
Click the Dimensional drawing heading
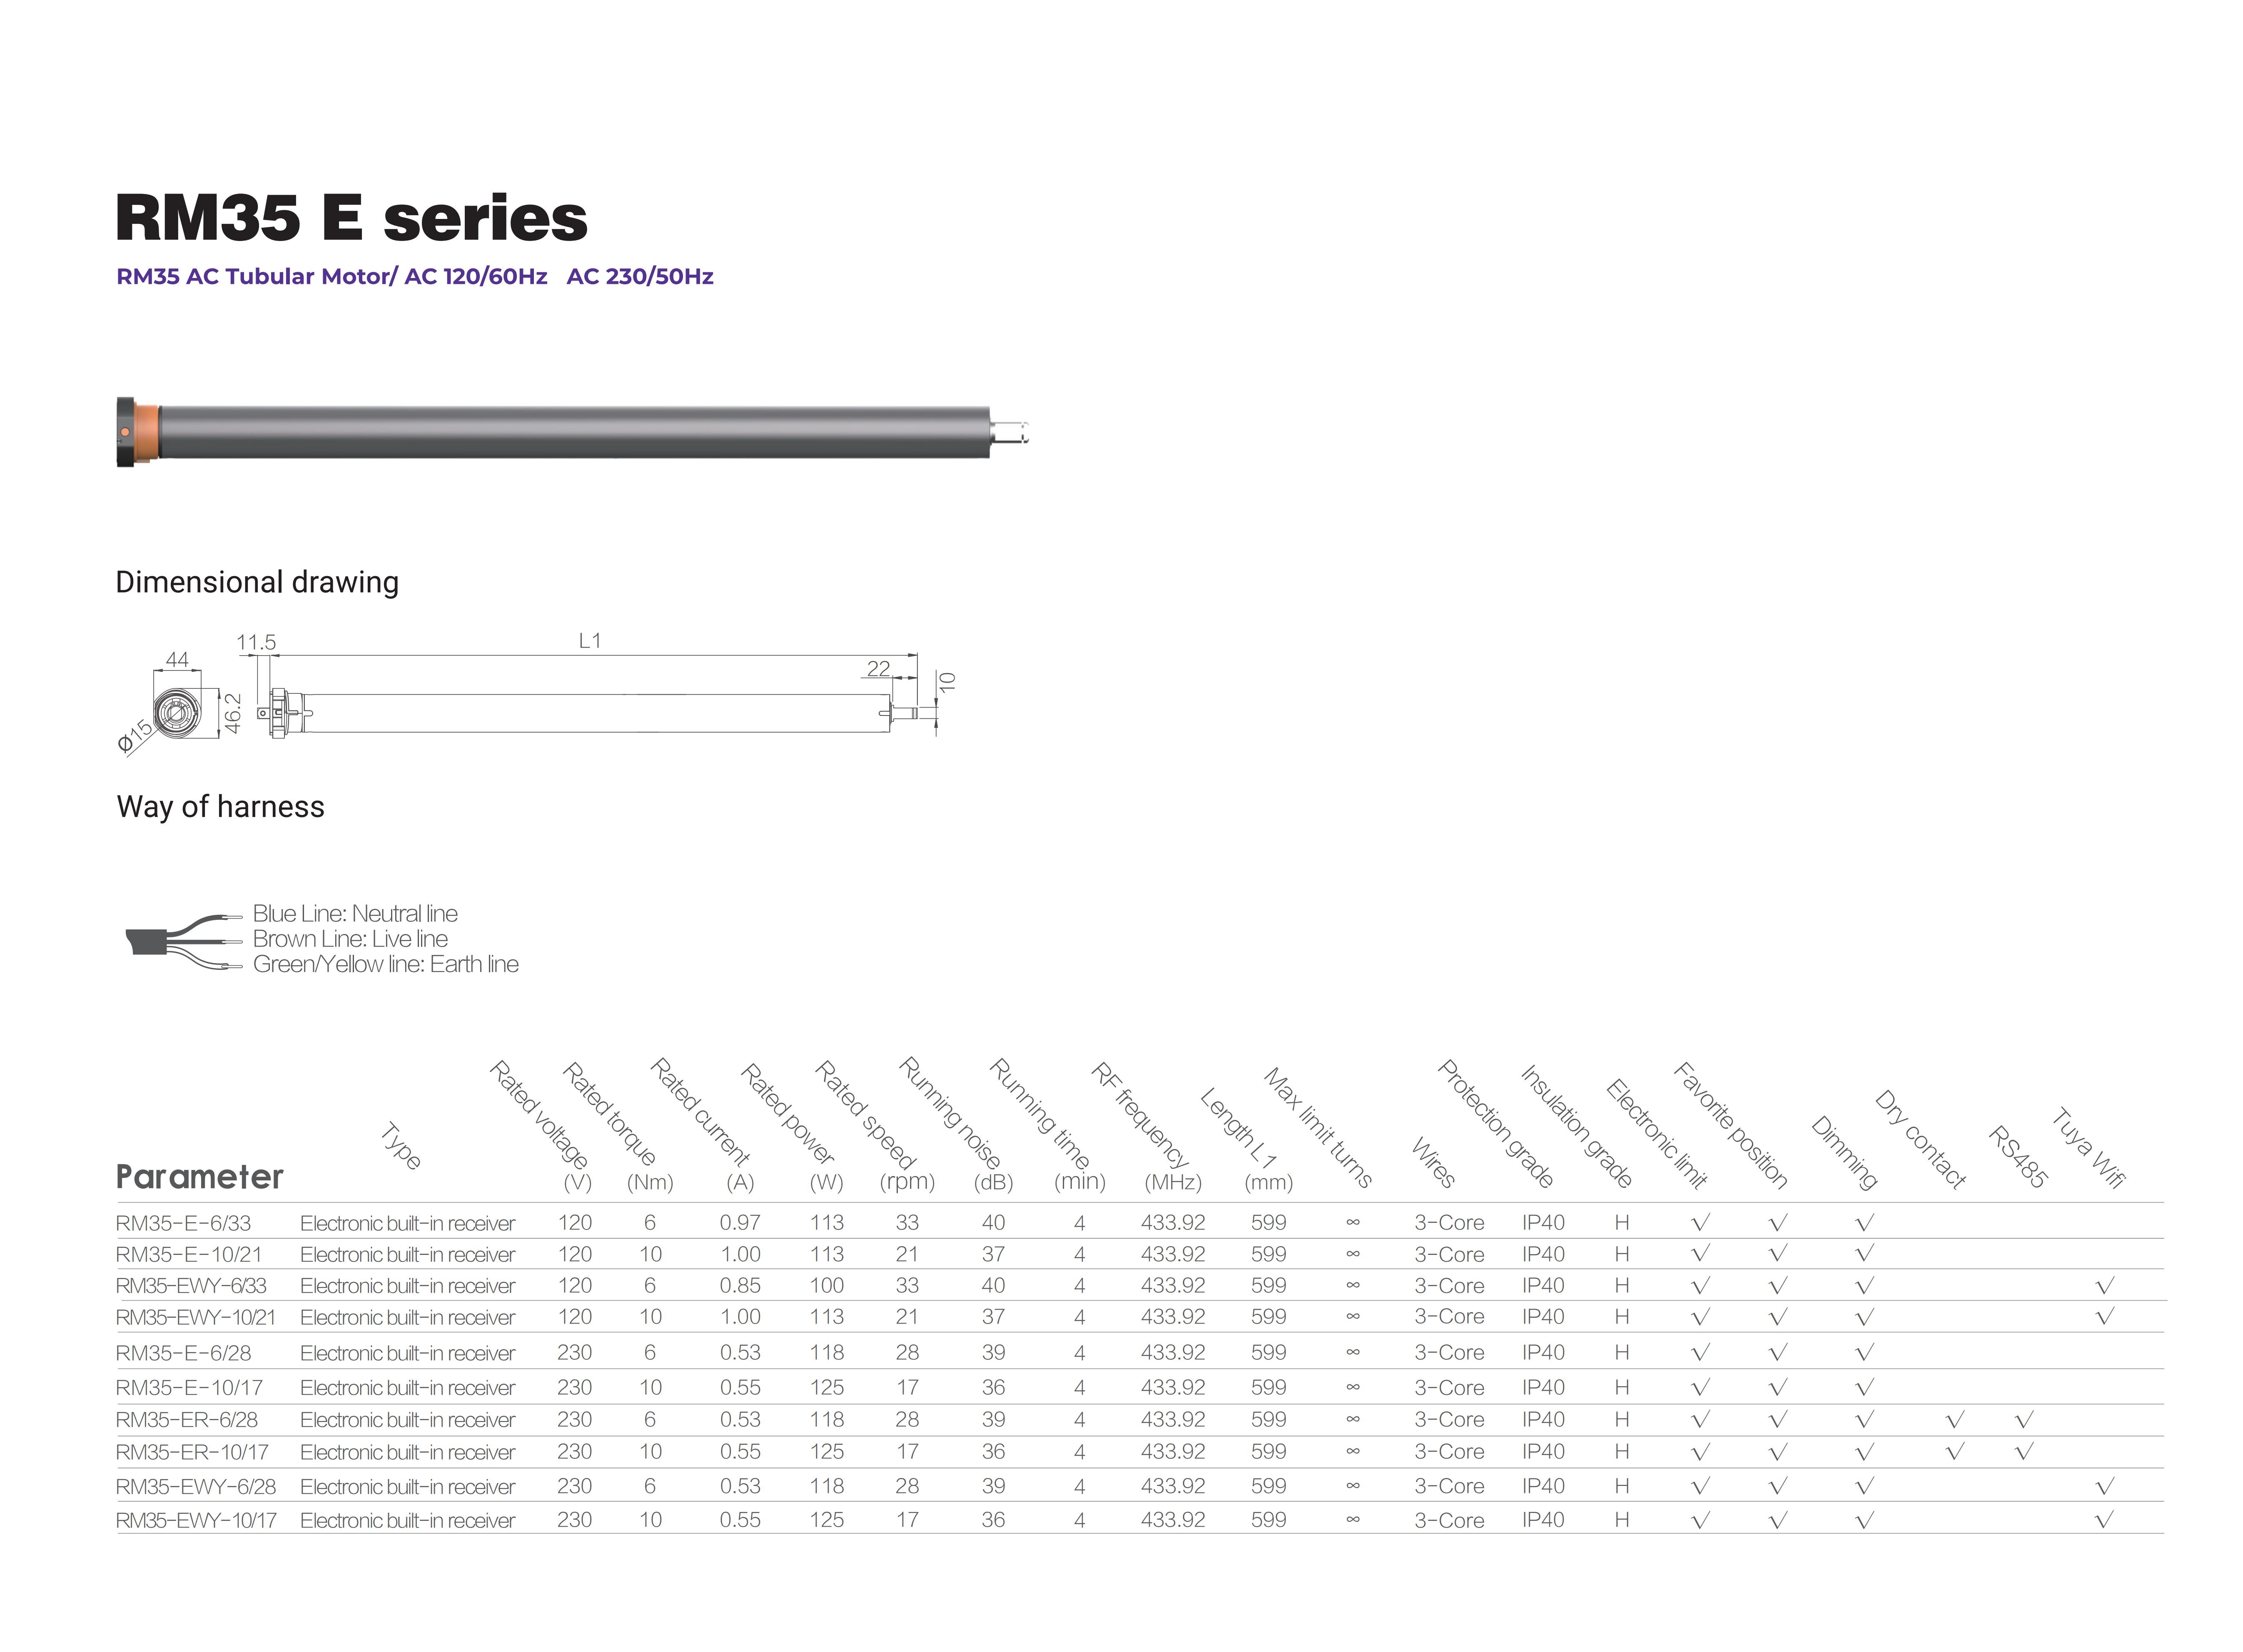tap(257, 582)
